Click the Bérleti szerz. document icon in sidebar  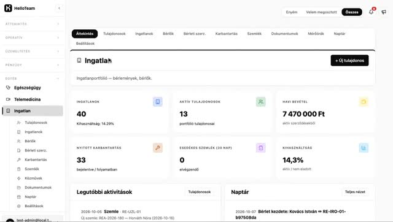tap(19, 150)
